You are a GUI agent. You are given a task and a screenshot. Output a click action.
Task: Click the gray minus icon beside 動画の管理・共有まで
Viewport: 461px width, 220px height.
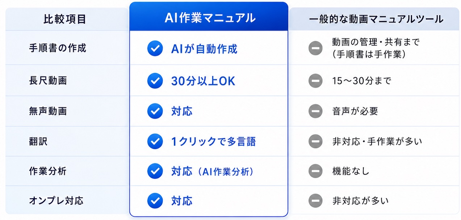(x=315, y=48)
